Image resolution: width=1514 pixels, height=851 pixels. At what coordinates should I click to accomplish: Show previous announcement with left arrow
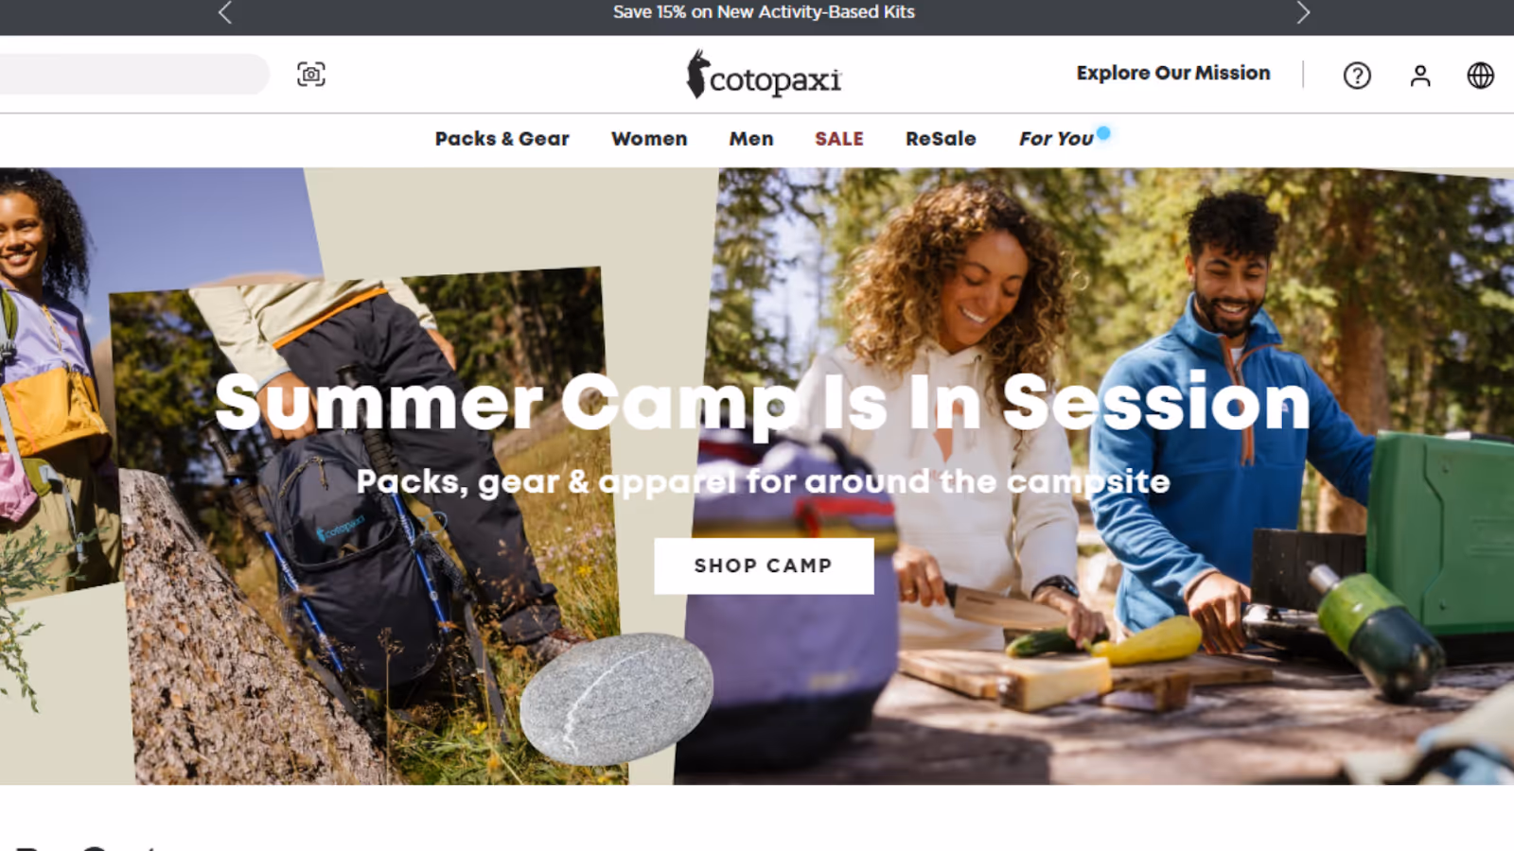click(225, 12)
